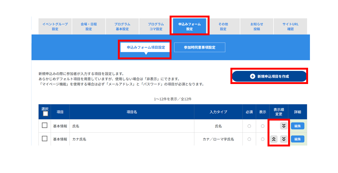Click the 項目名 column header
The width and height of the screenshot is (338, 173).
[x=132, y=112]
